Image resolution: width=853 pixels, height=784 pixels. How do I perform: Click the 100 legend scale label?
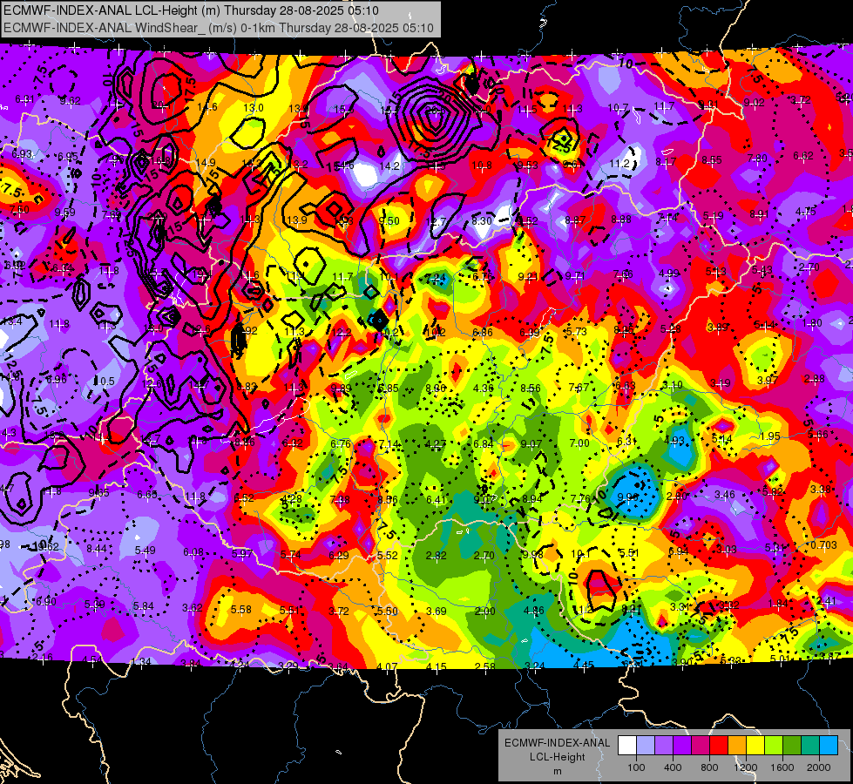click(636, 767)
